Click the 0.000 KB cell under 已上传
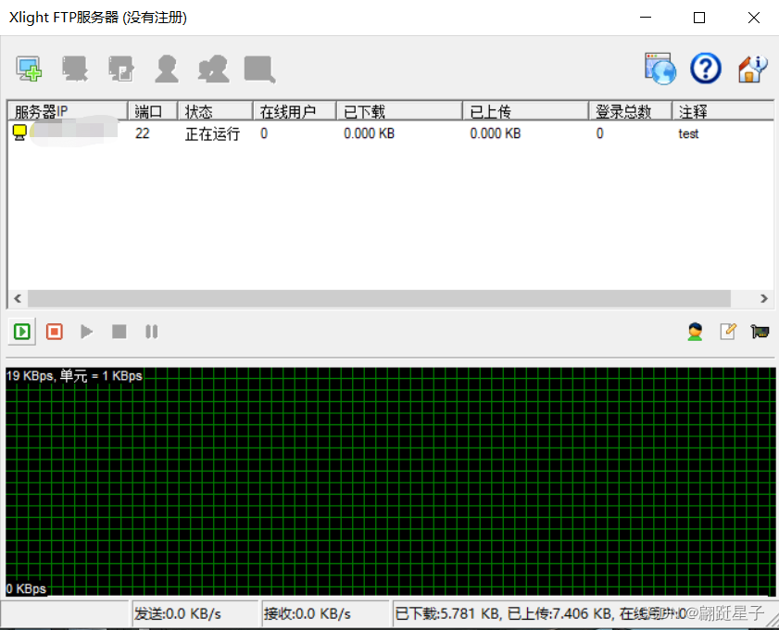The width and height of the screenshot is (779, 630). coord(496,133)
